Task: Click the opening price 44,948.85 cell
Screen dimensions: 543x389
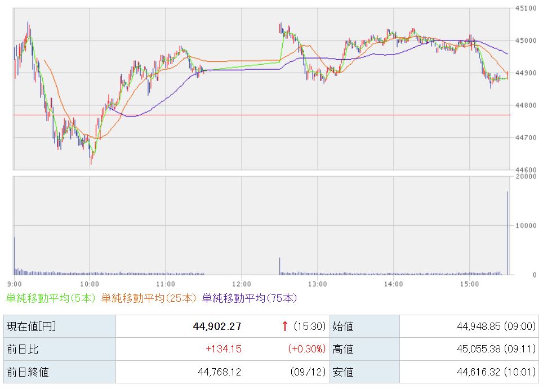Action: (496, 327)
